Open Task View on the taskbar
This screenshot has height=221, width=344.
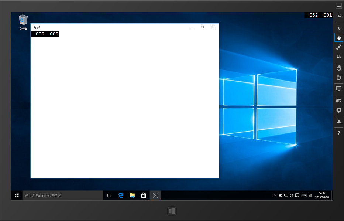coord(109,195)
